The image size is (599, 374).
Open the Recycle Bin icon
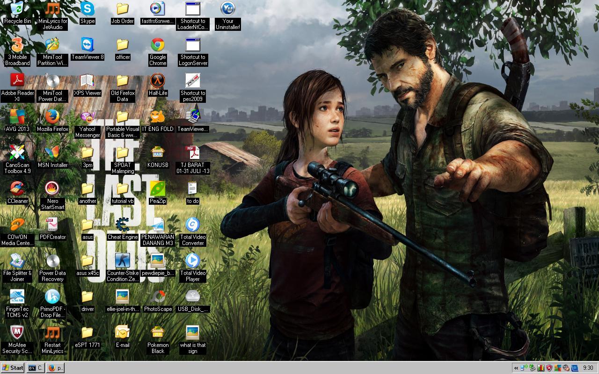pyautogui.click(x=17, y=8)
